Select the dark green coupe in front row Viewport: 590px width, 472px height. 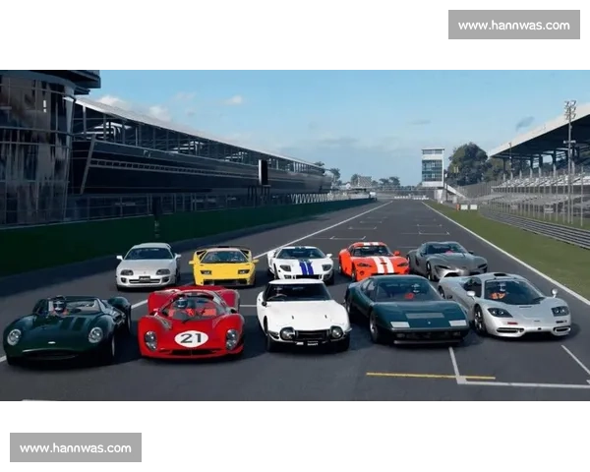[x=406, y=308]
